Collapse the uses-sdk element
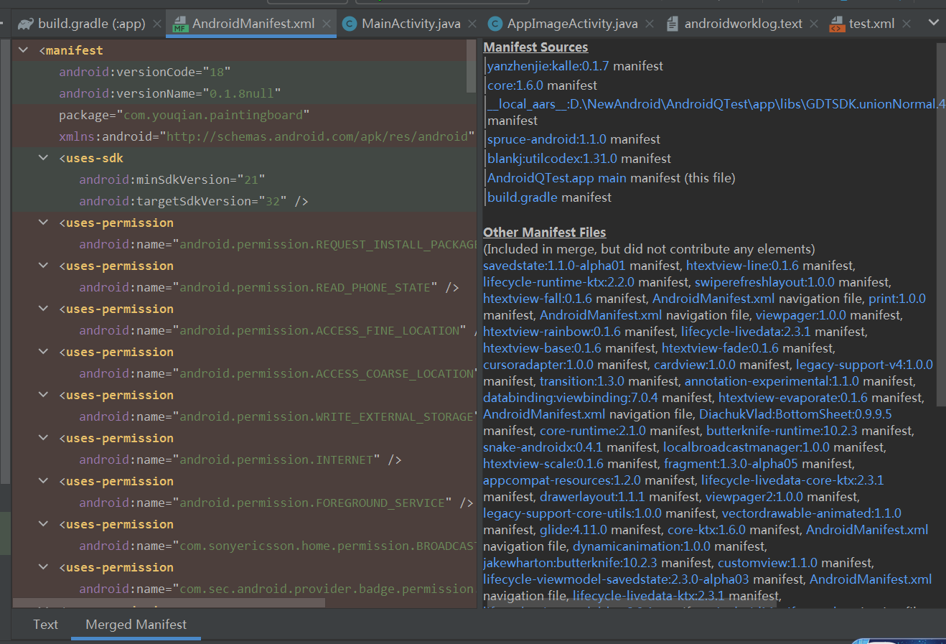The height and width of the screenshot is (644, 946). [43, 158]
